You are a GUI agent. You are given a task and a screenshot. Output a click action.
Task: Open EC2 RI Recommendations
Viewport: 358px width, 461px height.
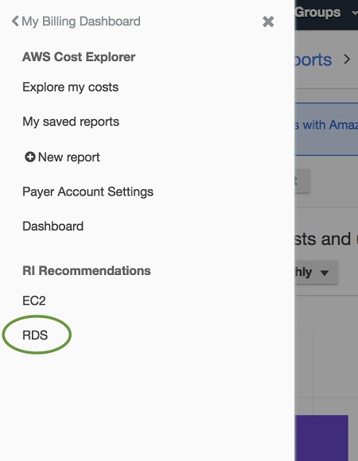[34, 300]
